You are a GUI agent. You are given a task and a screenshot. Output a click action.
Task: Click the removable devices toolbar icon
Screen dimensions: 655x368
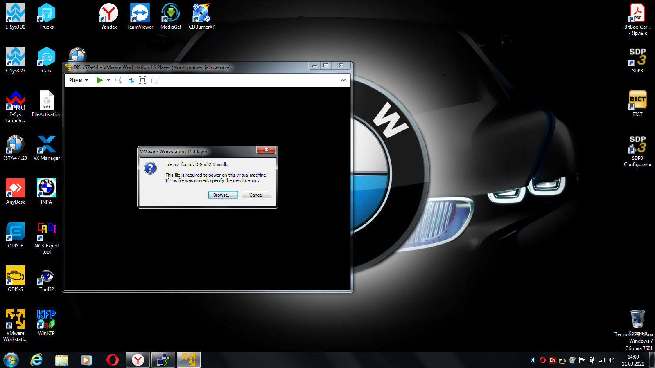[x=131, y=80]
